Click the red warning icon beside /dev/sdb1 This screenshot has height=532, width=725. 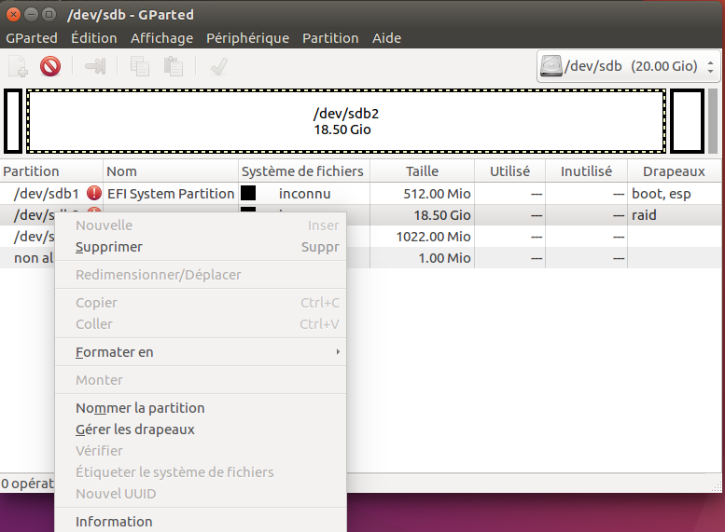pyautogui.click(x=94, y=194)
